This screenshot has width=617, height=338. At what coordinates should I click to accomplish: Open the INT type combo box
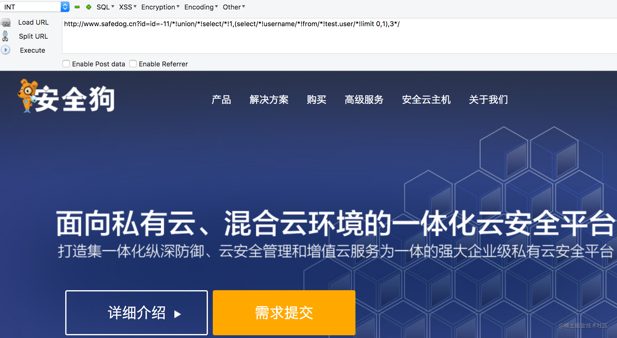[35, 7]
